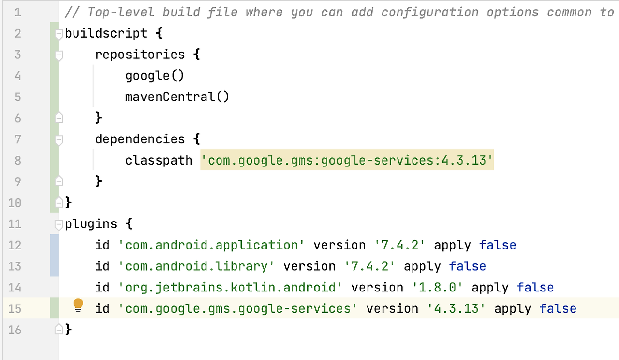The height and width of the screenshot is (360, 619).
Task: Click the 'classpath' keyword
Action: tap(159, 160)
